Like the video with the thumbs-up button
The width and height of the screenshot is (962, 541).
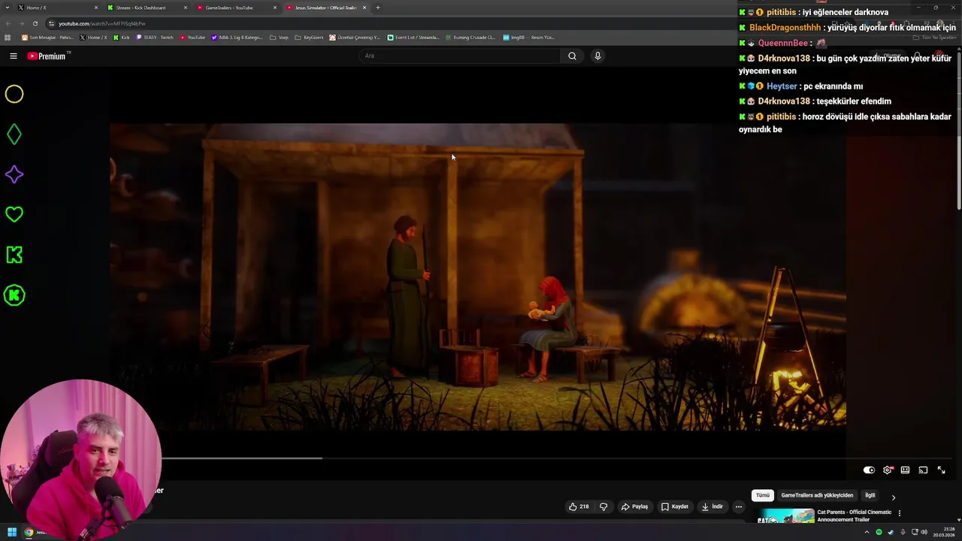tap(579, 506)
